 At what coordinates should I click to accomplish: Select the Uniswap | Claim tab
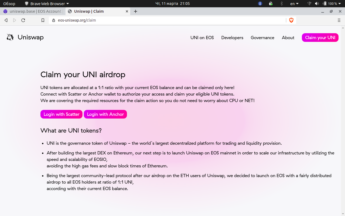pos(98,11)
